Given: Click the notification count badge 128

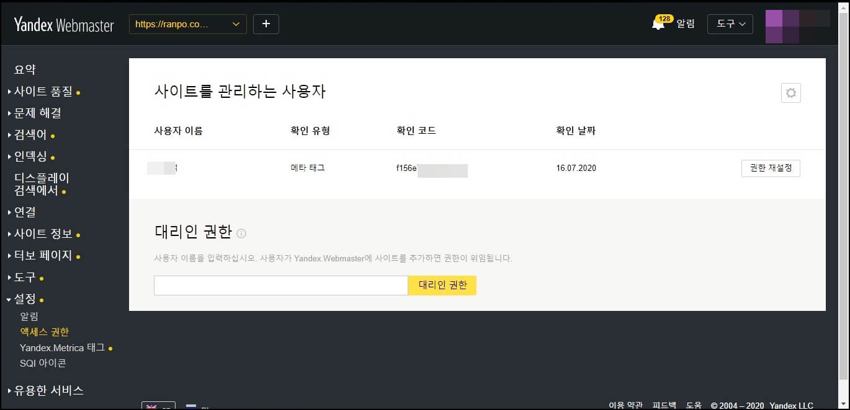Looking at the screenshot, I should coord(664,19).
